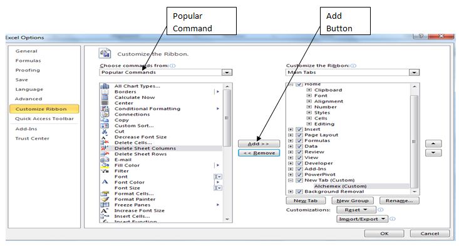Click the ribbon tabs list scrollbar thumb
459x246 pixels.
tap(414, 141)
